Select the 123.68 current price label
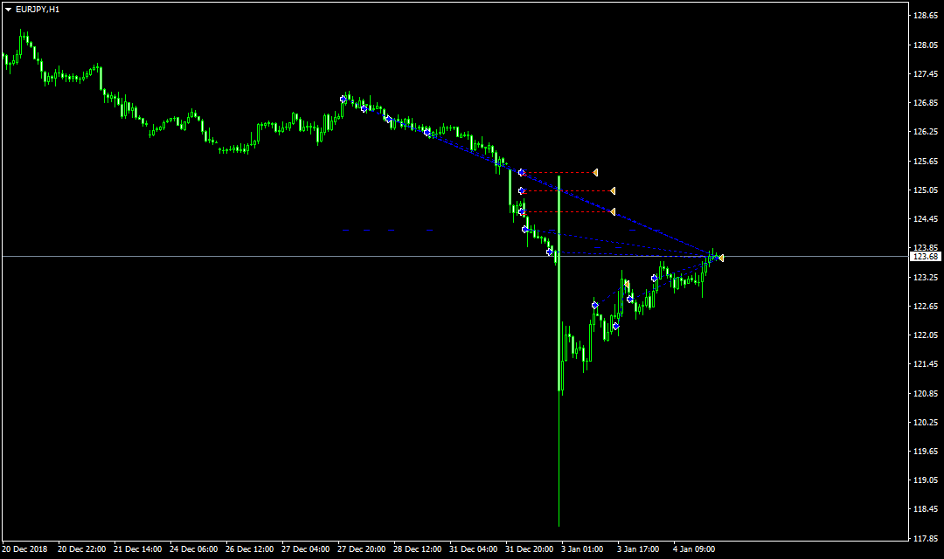This screenshot has width=944, height=559. pos(926,256)
